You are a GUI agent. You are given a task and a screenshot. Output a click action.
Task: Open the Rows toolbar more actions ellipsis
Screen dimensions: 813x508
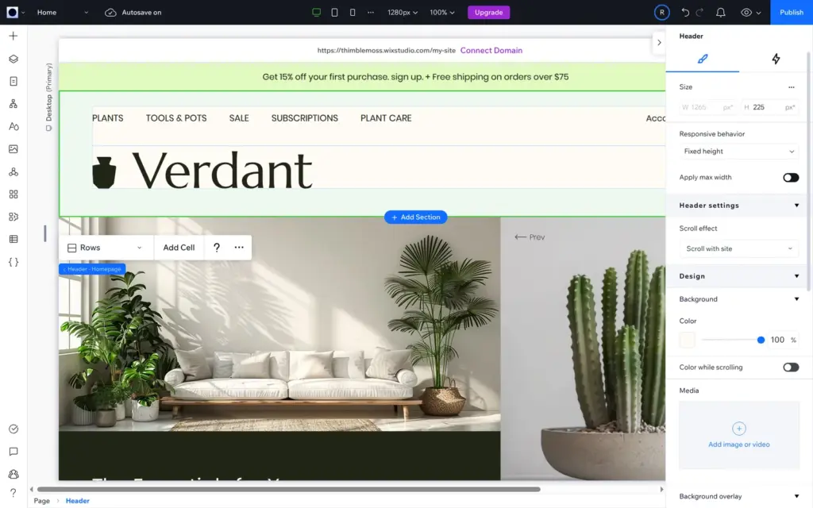239,248
